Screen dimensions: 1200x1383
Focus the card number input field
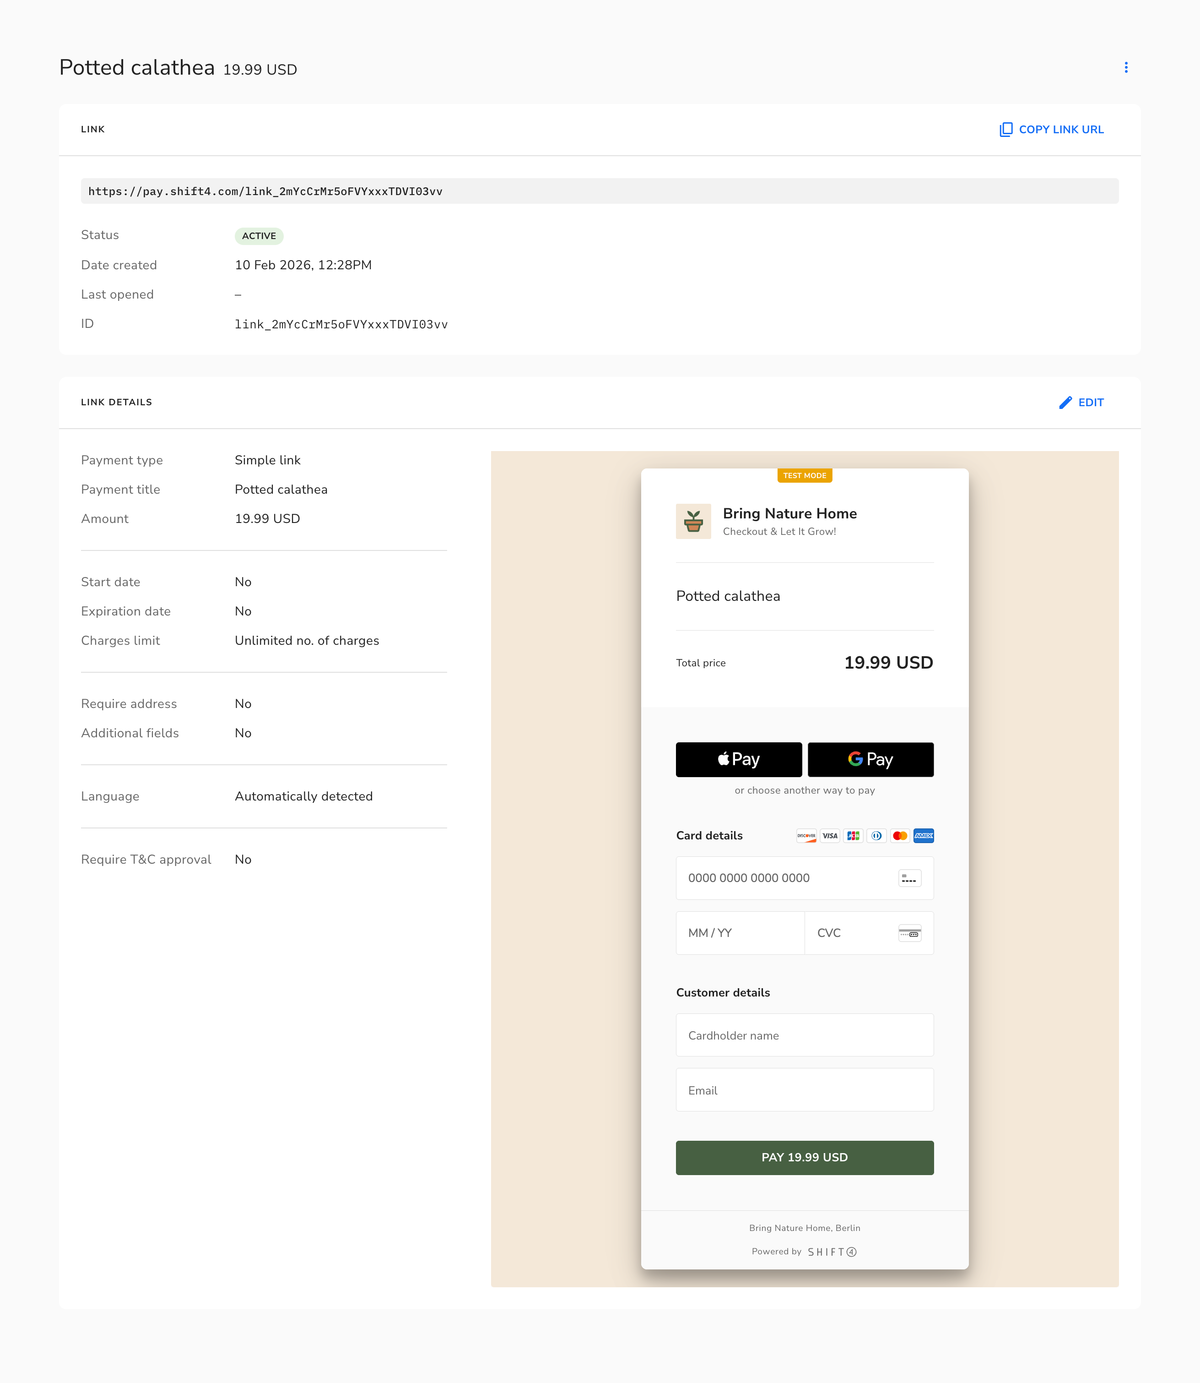805,878
